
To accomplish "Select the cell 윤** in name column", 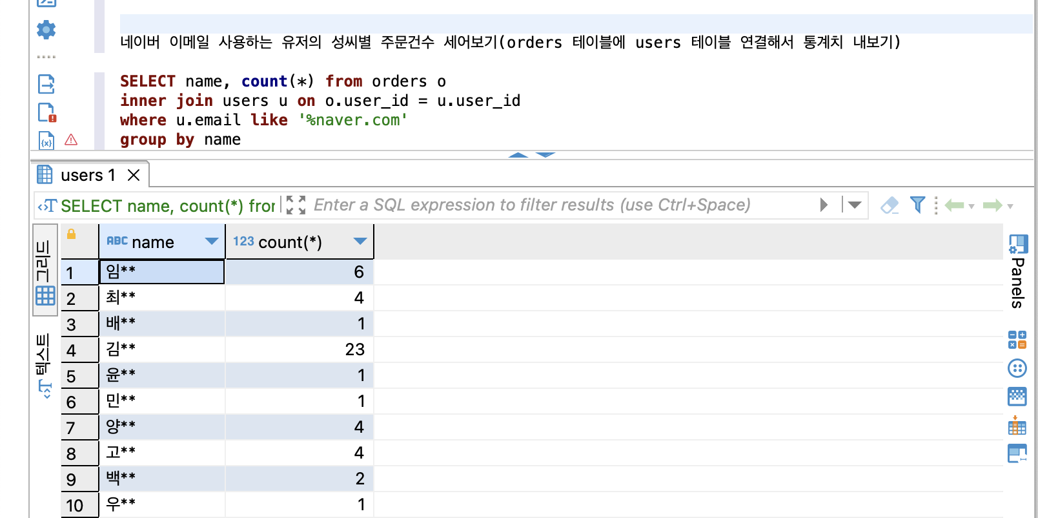I will tap(162, 375).
